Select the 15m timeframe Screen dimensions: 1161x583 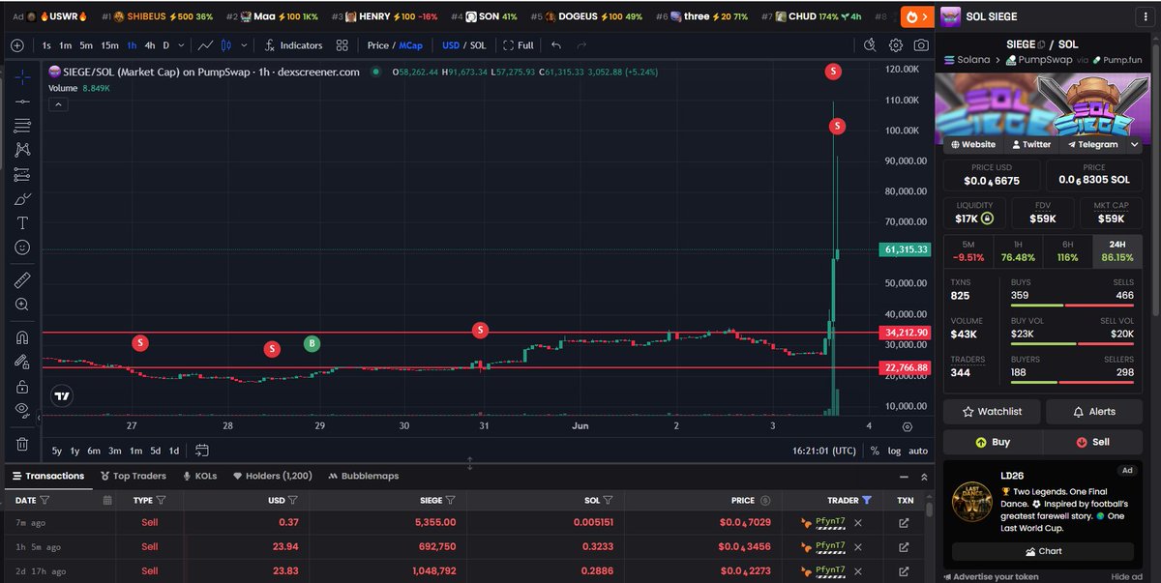pyautogui.click(x=110, y=45)
